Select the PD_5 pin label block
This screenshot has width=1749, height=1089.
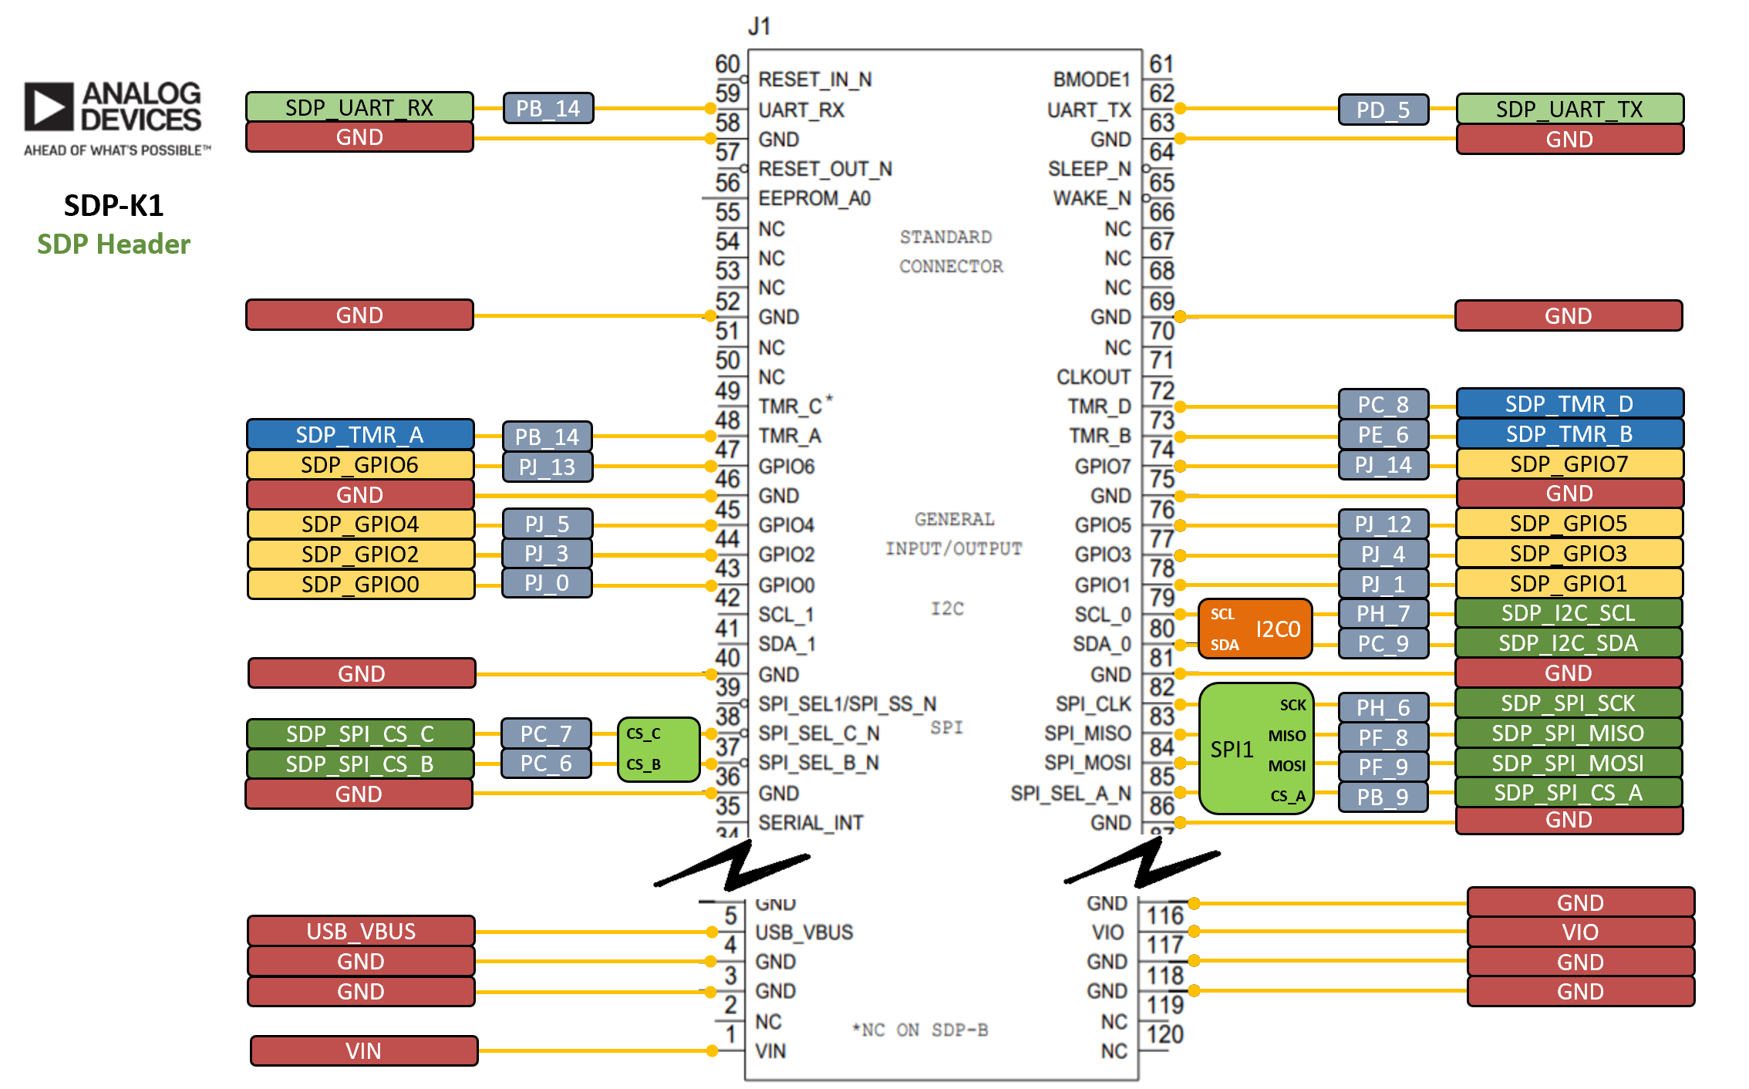tap(1383, 109)
